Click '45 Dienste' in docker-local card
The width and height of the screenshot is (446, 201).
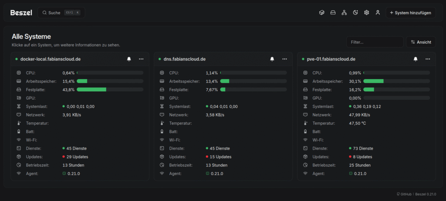77,148
